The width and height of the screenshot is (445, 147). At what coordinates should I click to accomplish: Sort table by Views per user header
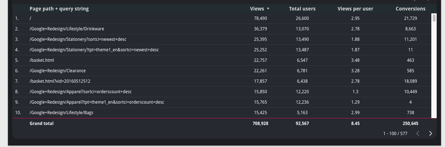(355, 9)
